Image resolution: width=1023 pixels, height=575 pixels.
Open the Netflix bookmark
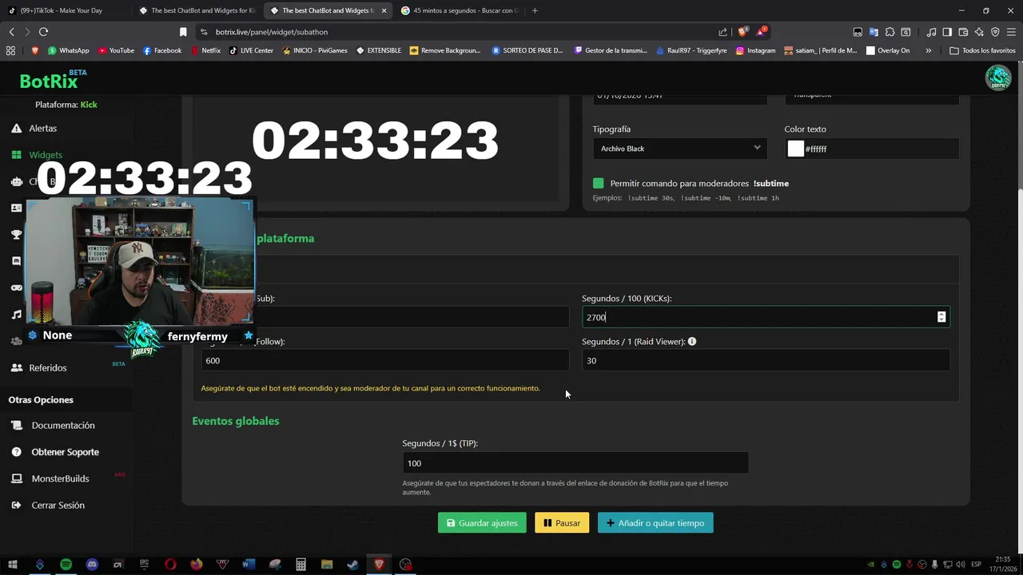click(x=205, y=50)
